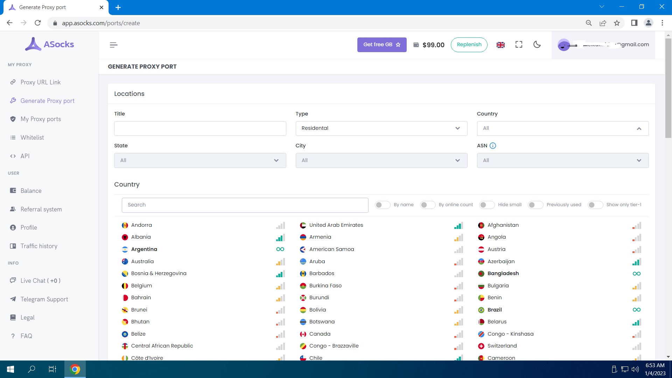Click the ASocks logo
The height and width of the screenshot is (378, 672).
click(49, 44)
